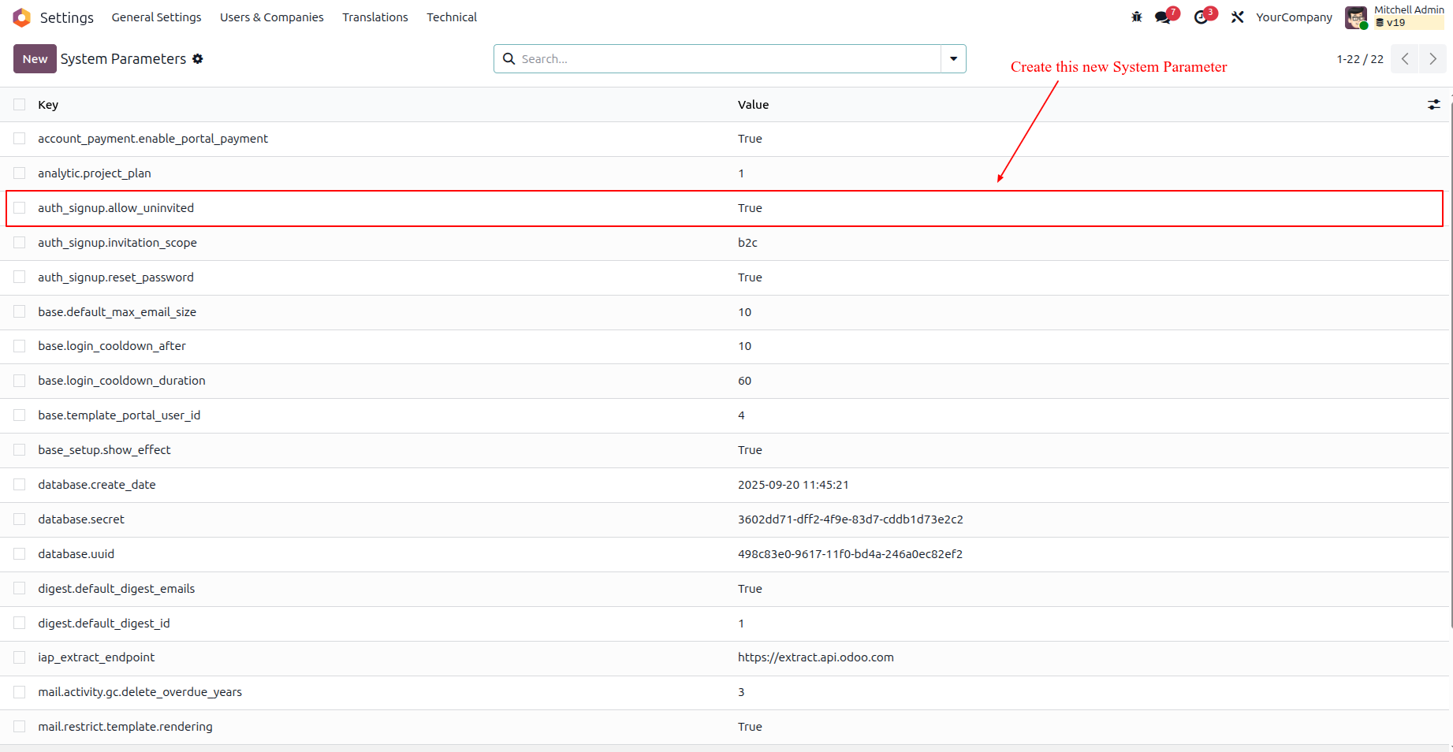Check digest.default_digest_id row checkbox
This screenshot has height=752, width=1453.
[20, 624]
